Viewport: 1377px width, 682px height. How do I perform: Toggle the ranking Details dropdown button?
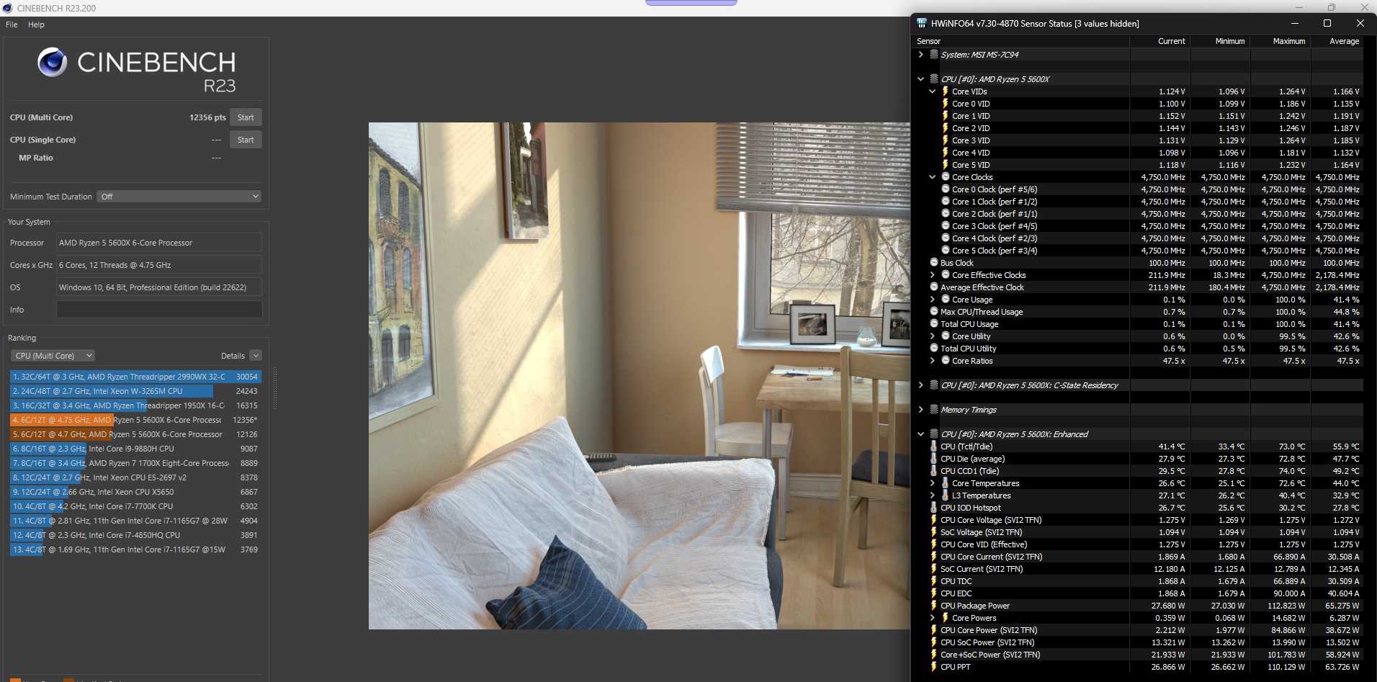(x=256, y=356)
